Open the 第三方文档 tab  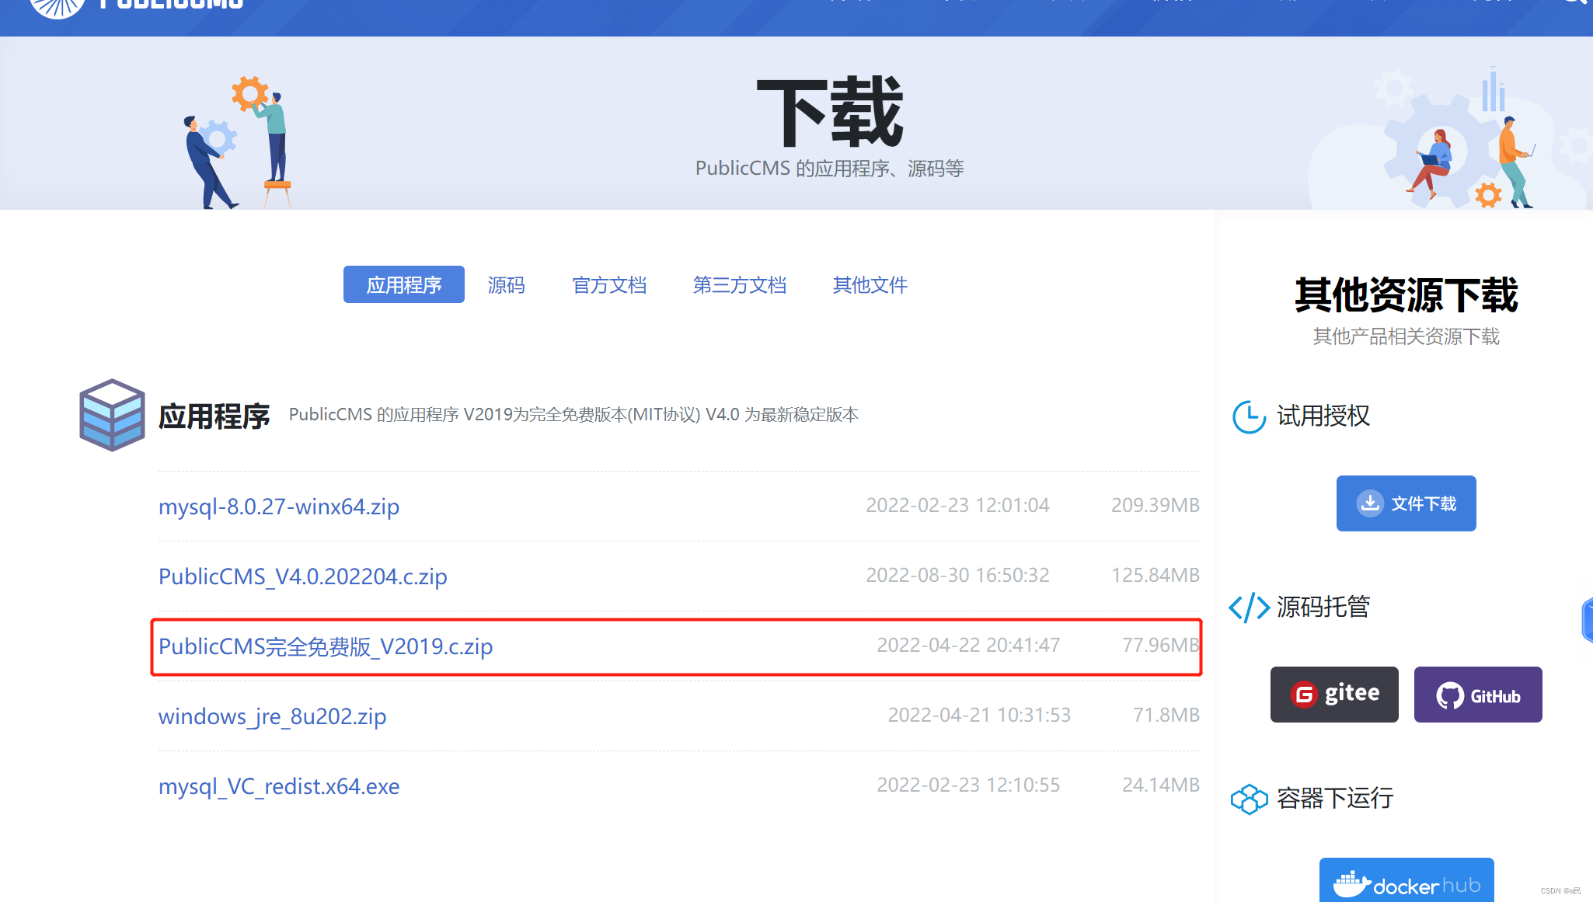(739, 285)
